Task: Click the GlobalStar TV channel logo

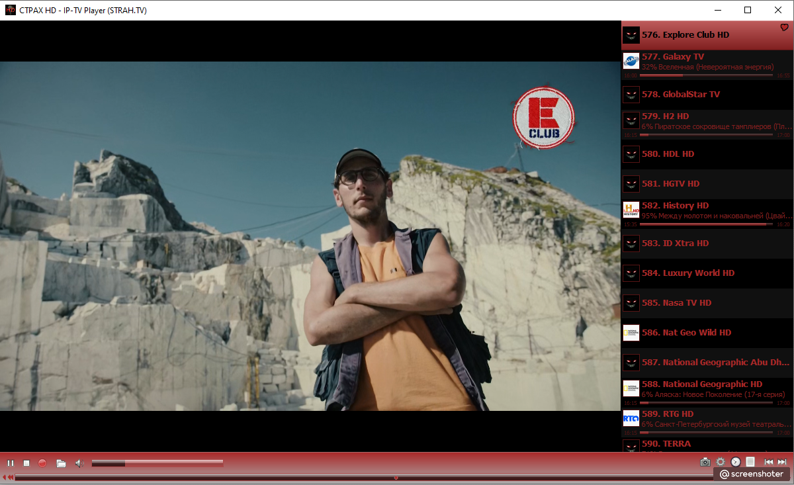Action: point(631,95)
